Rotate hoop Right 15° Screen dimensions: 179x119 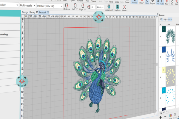83,7
